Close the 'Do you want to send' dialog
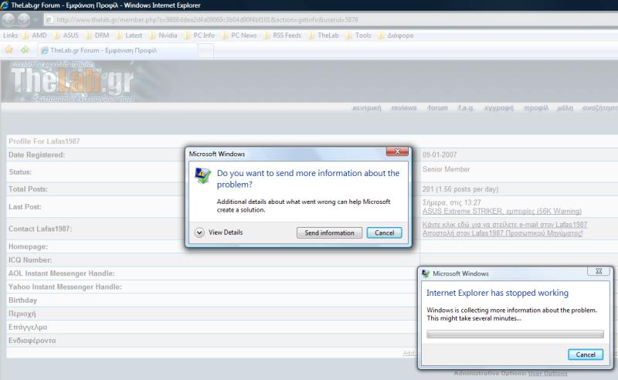Image resolution: width=618 pixels, height=380 pixels. 397,151
